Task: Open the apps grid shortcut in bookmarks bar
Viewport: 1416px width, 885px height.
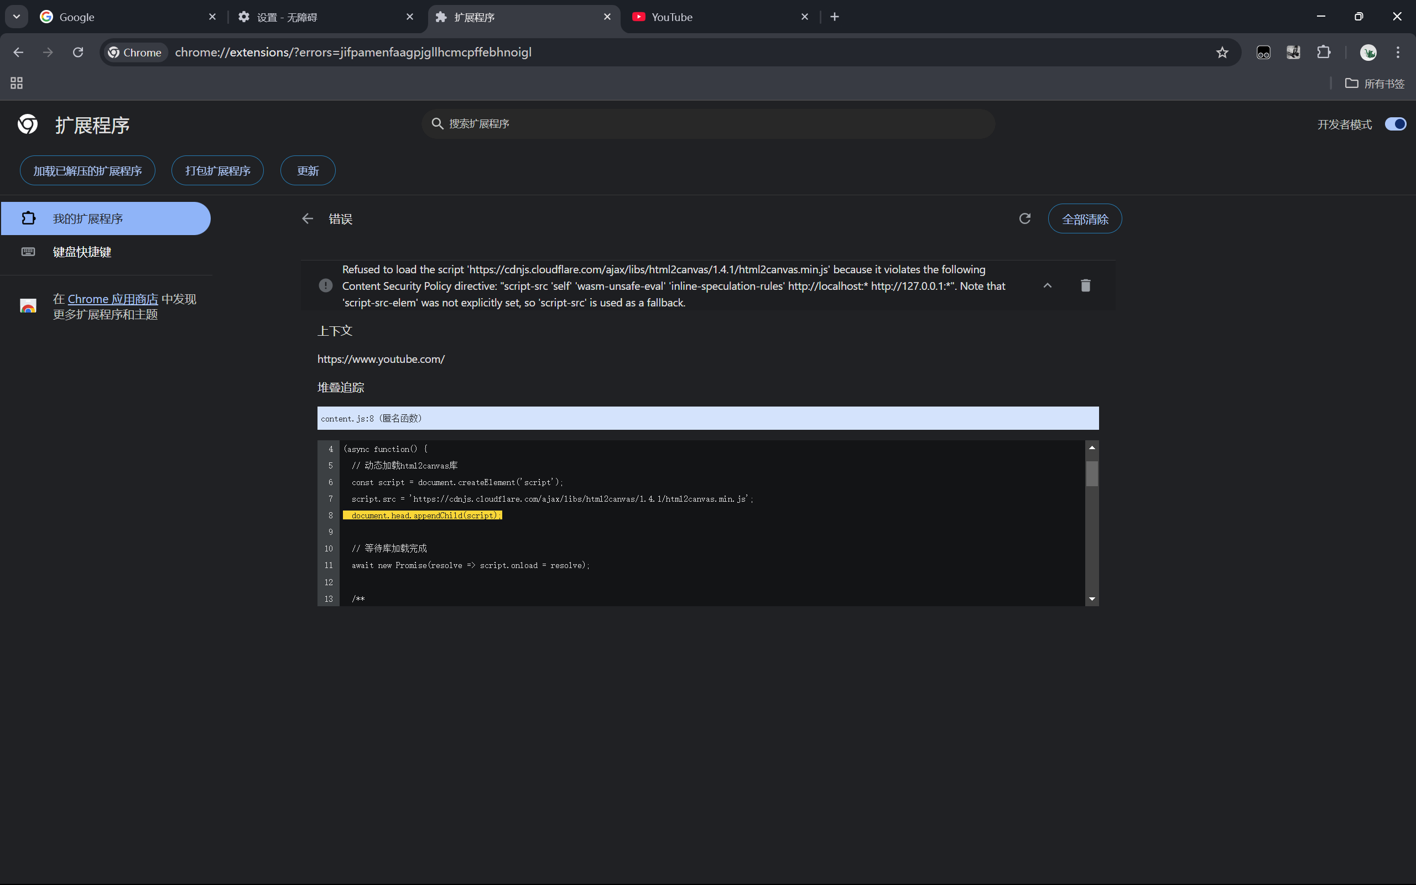Action: click(x=17, y=83)
